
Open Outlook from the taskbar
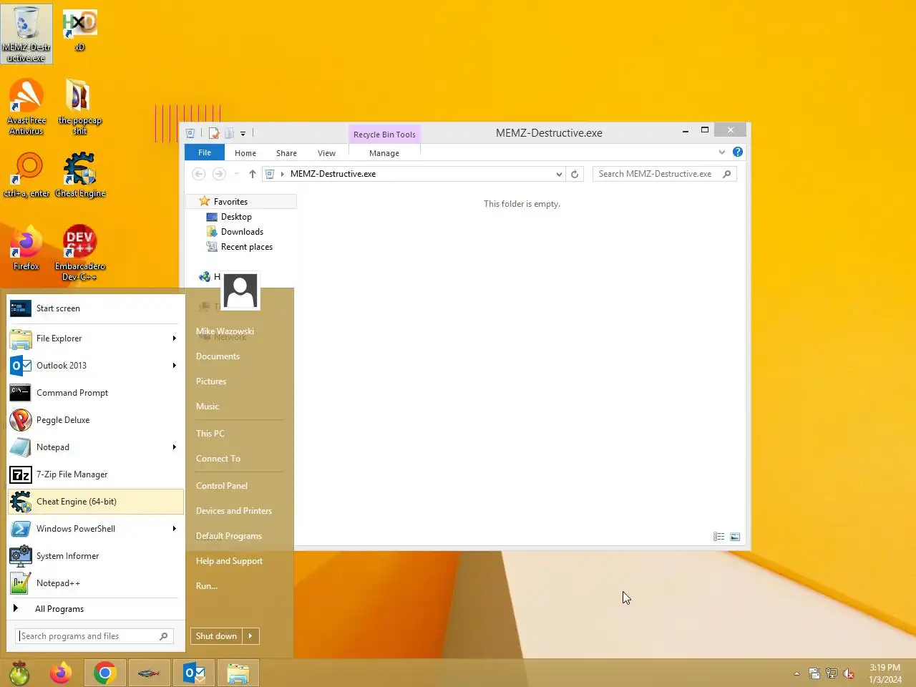point(194,673)
